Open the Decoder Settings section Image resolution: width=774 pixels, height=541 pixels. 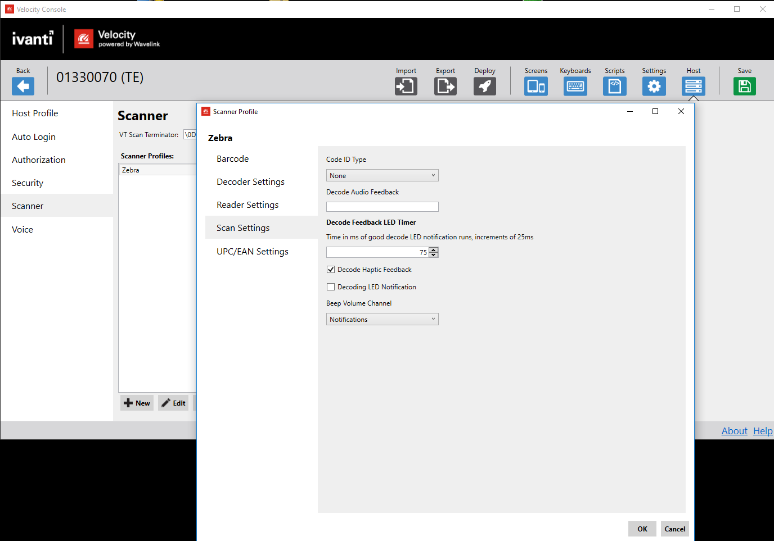point(250,181)
